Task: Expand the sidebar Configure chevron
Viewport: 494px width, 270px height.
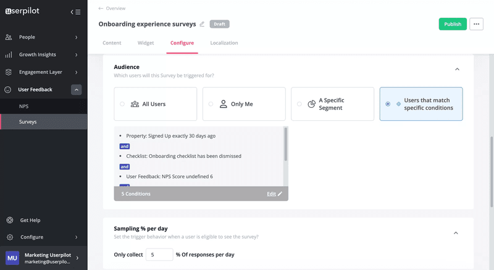Action: tap(76, 237)
